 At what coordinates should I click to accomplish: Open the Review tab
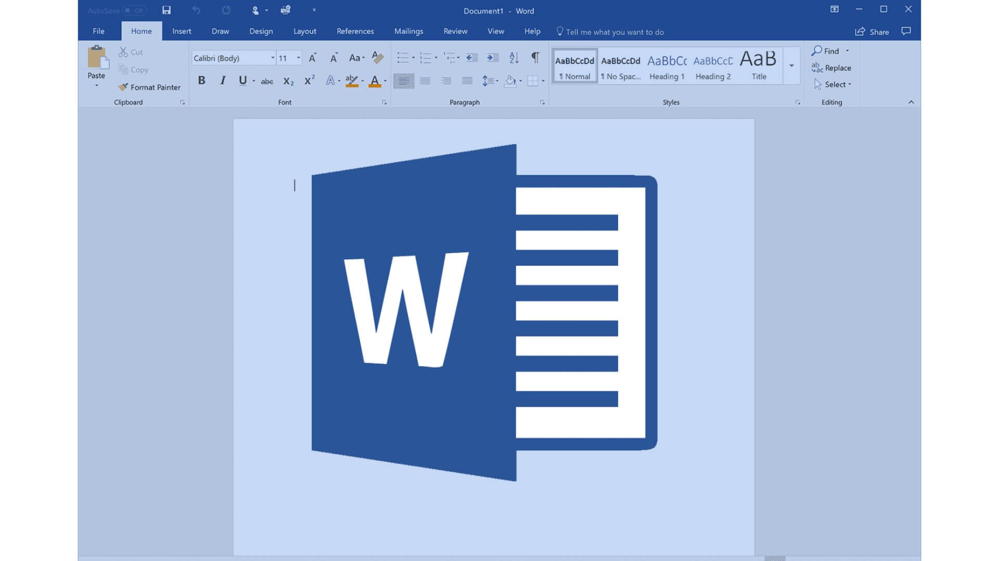pyautogui.click(x=455, y=31)
